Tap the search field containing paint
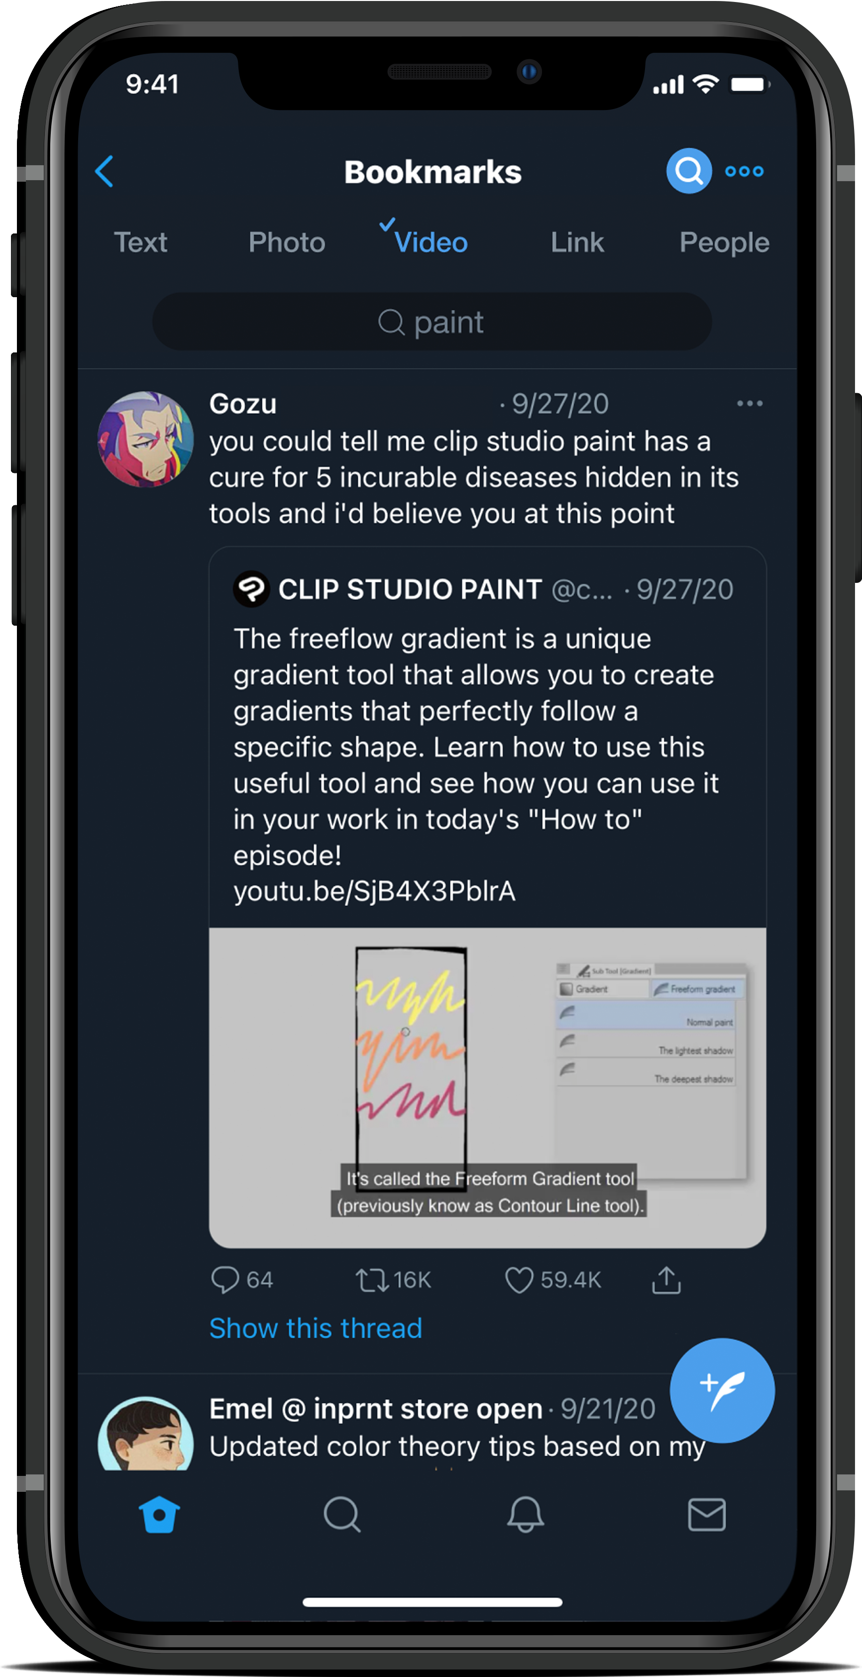 (431, 322)
